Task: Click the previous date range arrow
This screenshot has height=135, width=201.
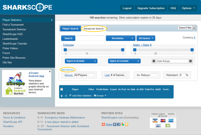Action: (x=154, y=61)
